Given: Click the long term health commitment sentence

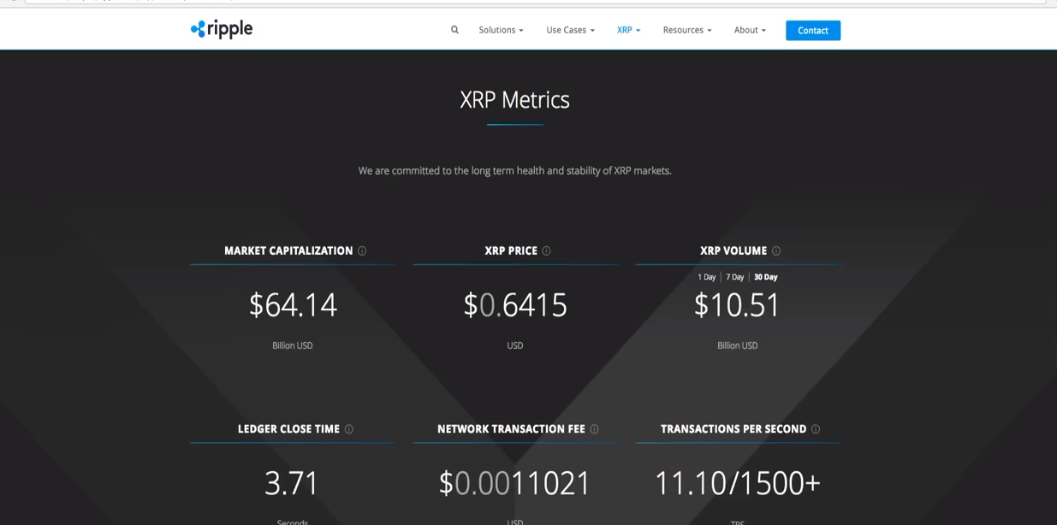Looking at the screenshot, I should [514, 171].
